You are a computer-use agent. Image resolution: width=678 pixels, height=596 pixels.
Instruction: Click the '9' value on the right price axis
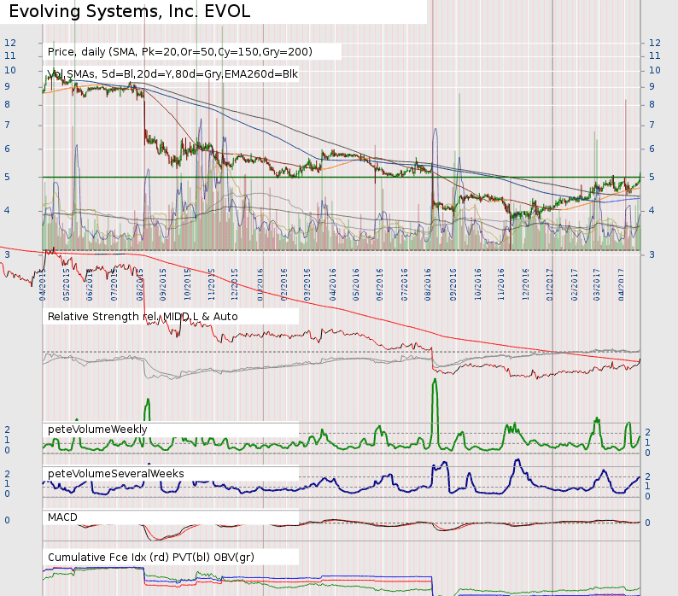[x=652, y=86]
